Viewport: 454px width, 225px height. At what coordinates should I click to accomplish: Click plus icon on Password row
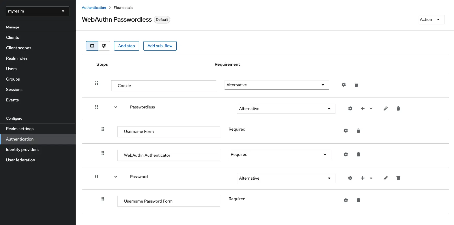coord(363,178)
